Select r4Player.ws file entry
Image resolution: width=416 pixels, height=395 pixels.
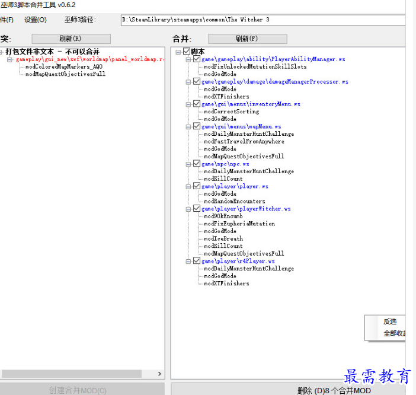coord(238,261)
